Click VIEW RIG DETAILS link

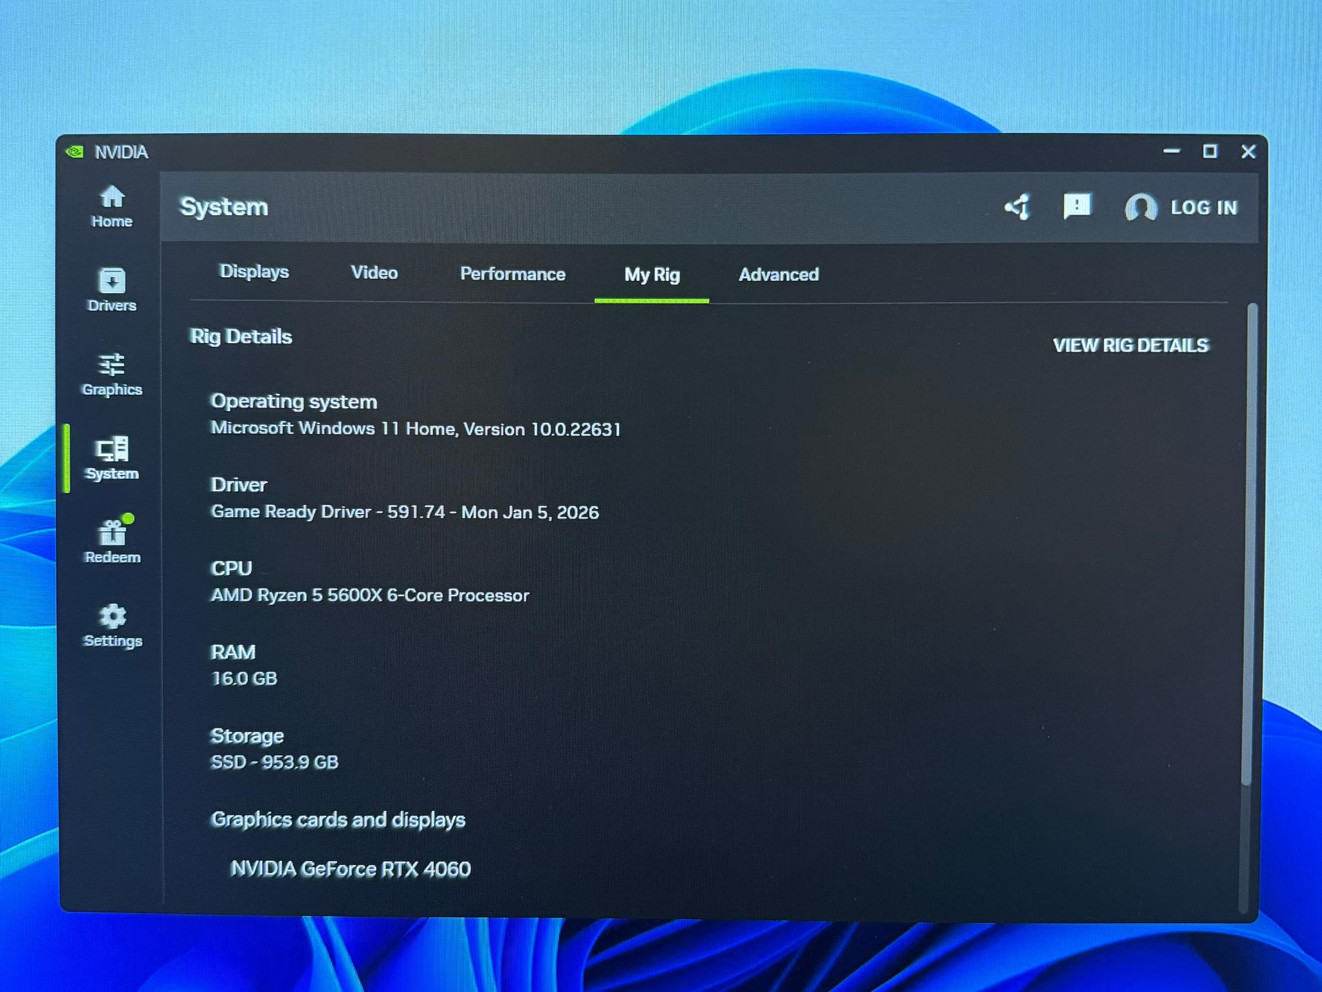[x=1130, y=346]
